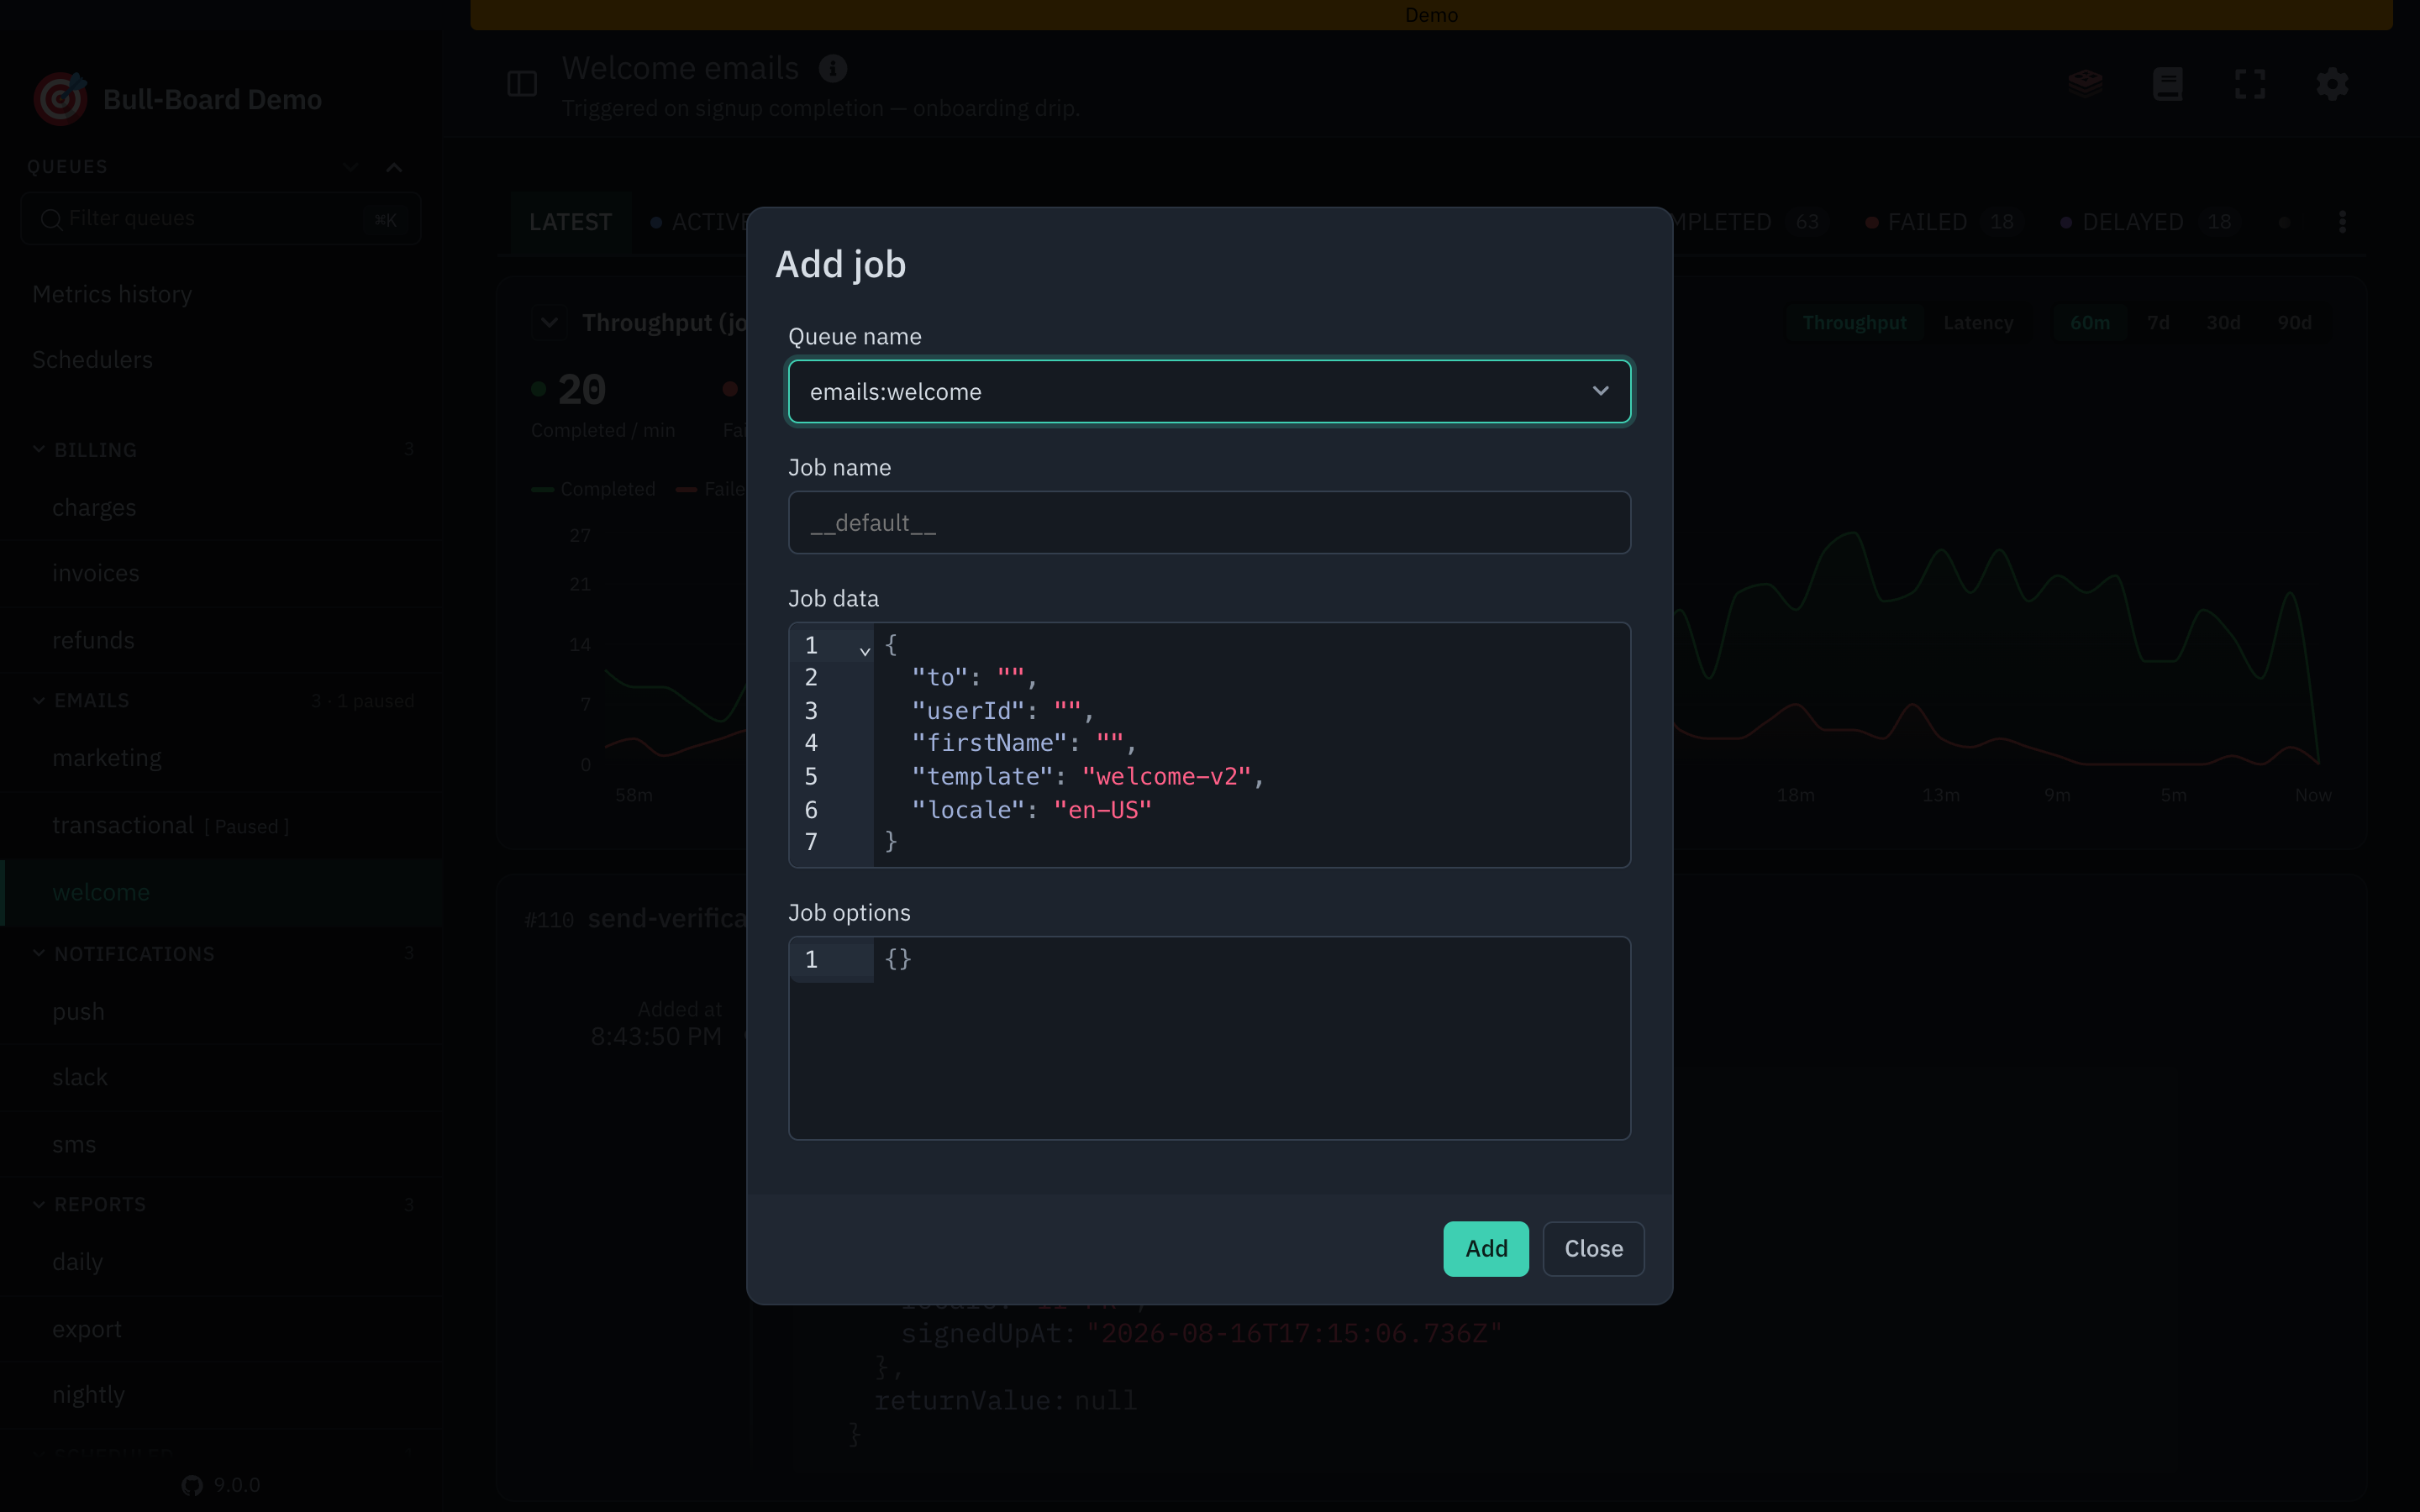Set chart range to 90d
The height and width of the screenshot is (1512, 2420).
[x=2294, y=323]
